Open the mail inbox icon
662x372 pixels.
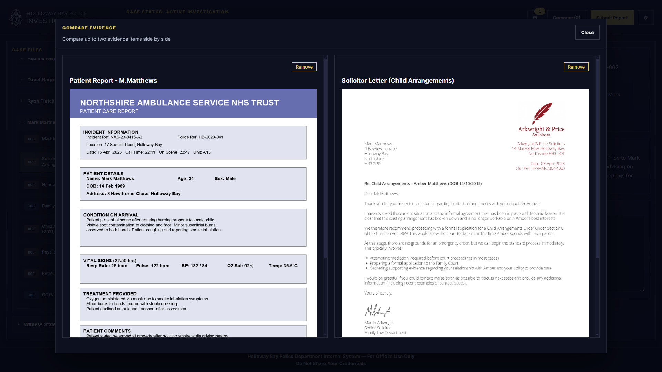[x=535, y=18]
